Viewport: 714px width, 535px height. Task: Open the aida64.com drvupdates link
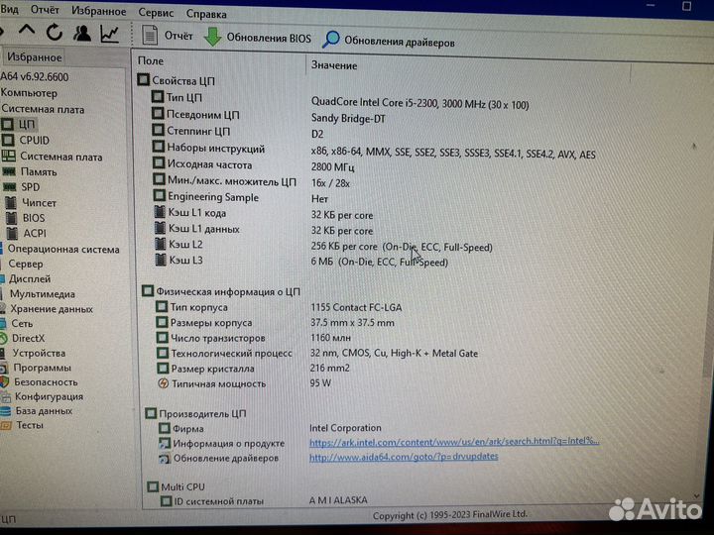404,457
